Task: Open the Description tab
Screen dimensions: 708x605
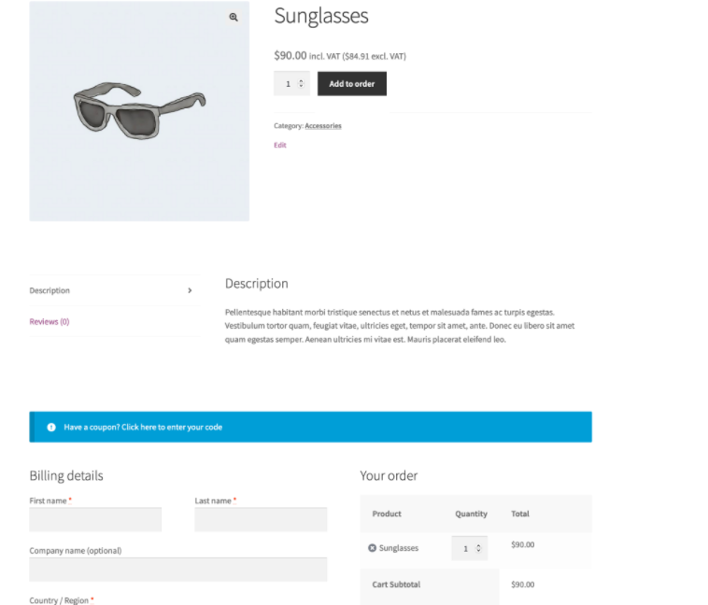Action: pos(50,290)
